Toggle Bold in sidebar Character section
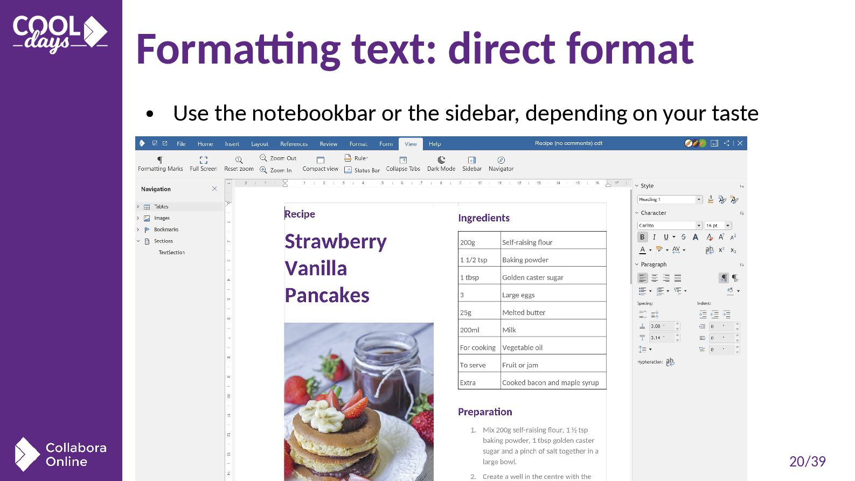855x481 pixels. click(642, 237)
